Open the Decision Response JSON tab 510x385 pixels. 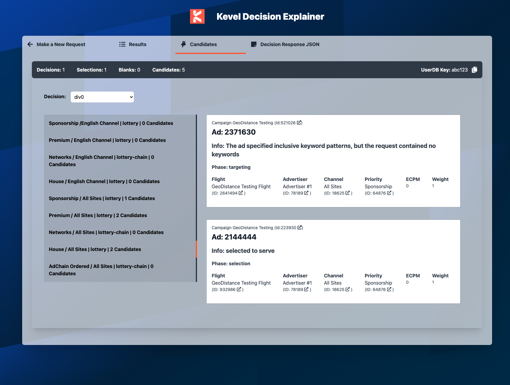click(285, 44)
